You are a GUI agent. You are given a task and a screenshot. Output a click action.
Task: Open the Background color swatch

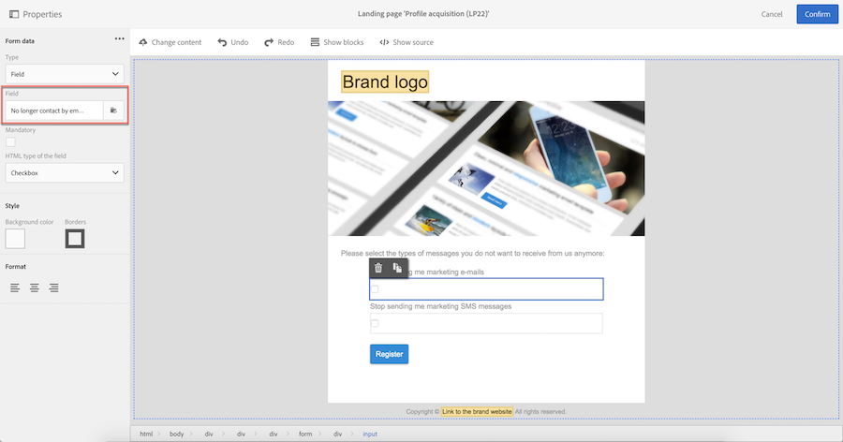(x=15, y=239)
